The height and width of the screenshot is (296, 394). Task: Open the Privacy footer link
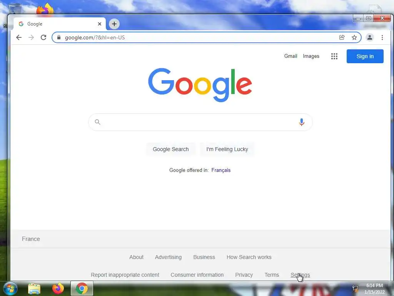tap(244, 275)
